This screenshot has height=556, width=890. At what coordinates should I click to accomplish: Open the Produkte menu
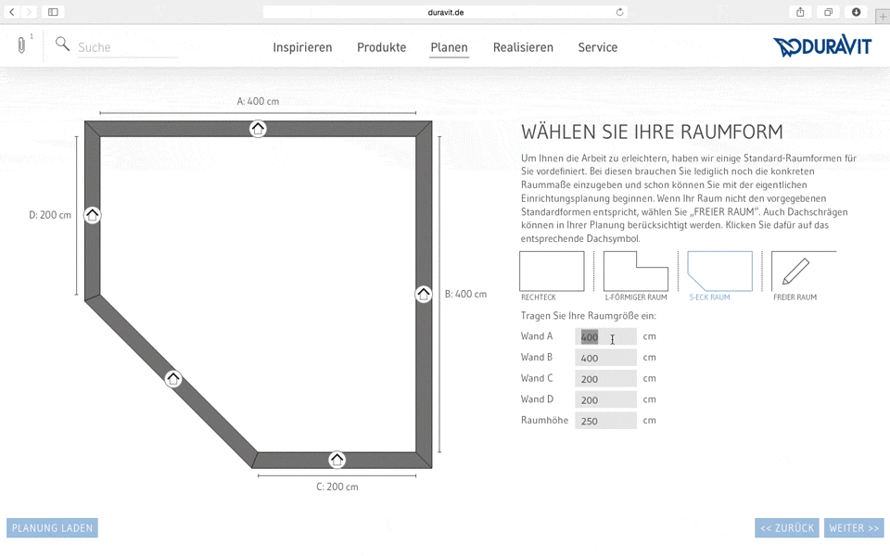tap(381, 47)
